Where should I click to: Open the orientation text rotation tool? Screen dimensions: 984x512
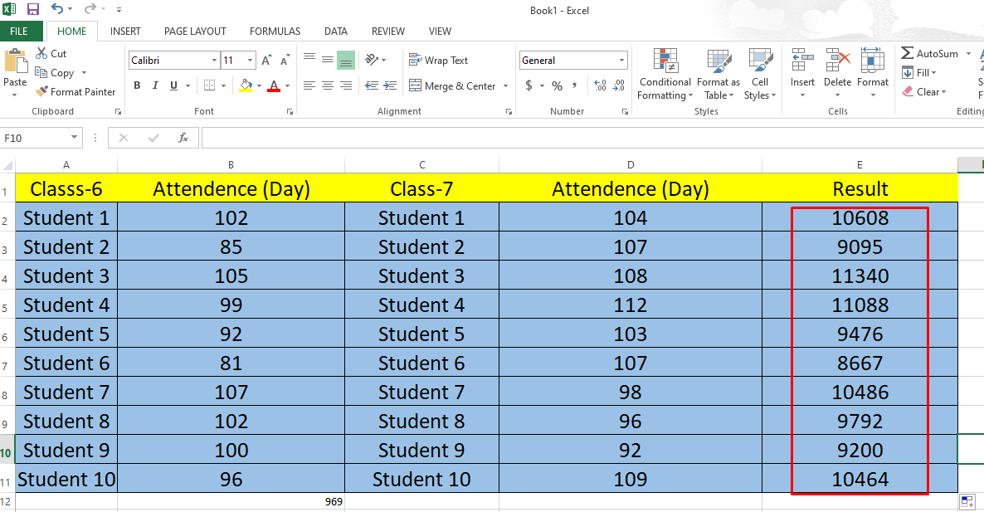[373, 60]
